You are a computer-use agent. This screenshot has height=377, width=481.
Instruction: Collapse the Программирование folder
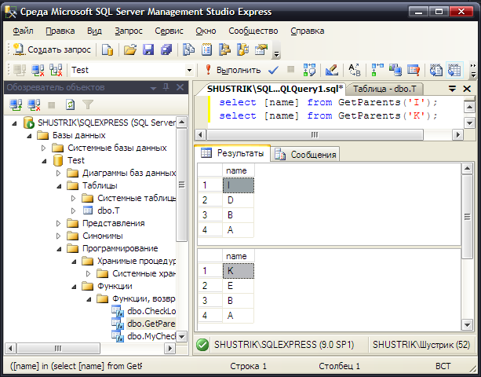[x=59, y=249]
